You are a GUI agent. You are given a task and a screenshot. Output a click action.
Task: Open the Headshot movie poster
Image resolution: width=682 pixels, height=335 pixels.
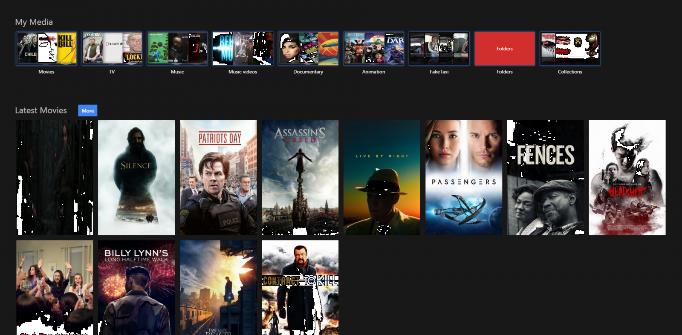pos(627,177)
